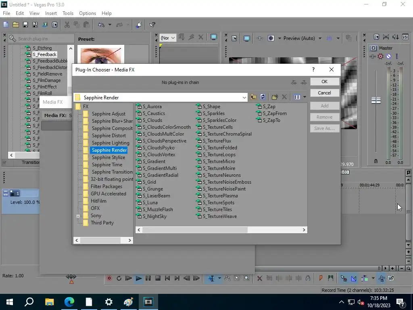Click Create New Folder icon in chooser
The width and height of the screenshot is (413, 310).
coord(275,97)
